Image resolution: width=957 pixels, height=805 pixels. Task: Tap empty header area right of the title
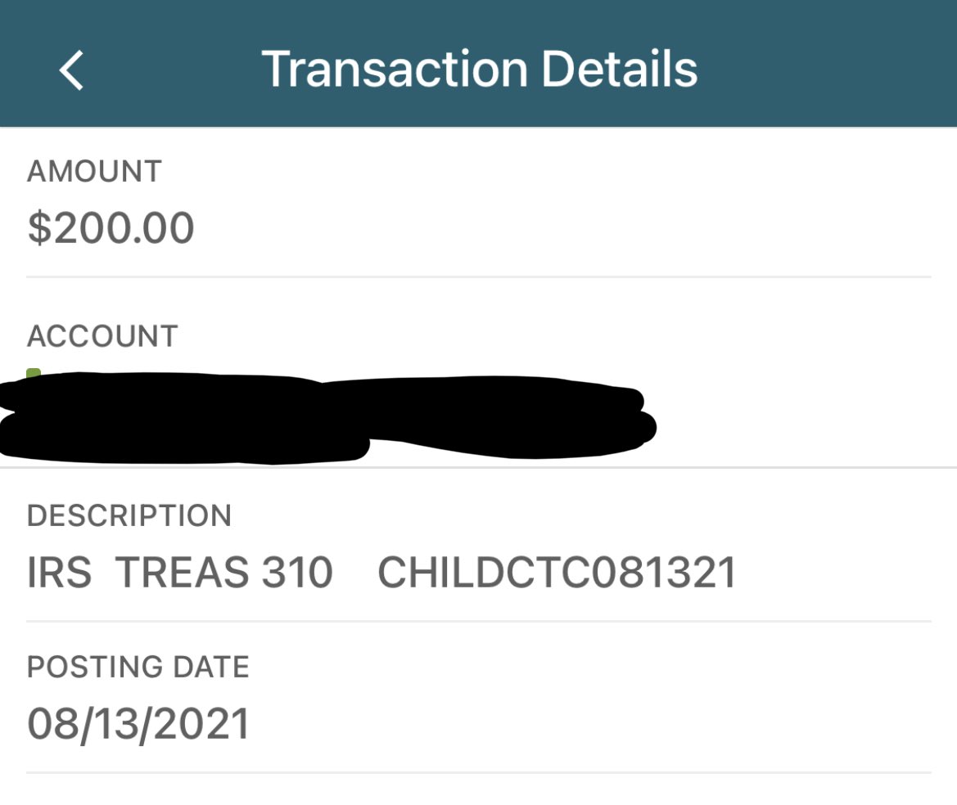point(827,70)
